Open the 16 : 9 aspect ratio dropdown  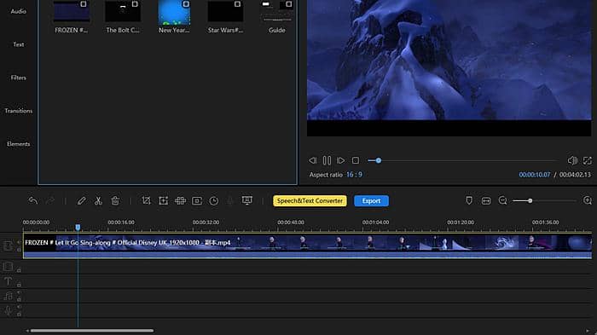(354, 175)
